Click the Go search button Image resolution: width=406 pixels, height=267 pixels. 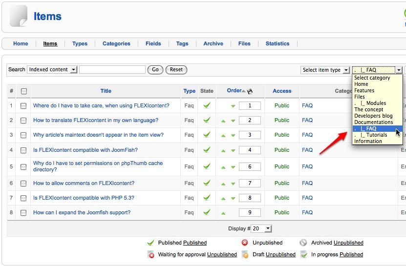155,70
